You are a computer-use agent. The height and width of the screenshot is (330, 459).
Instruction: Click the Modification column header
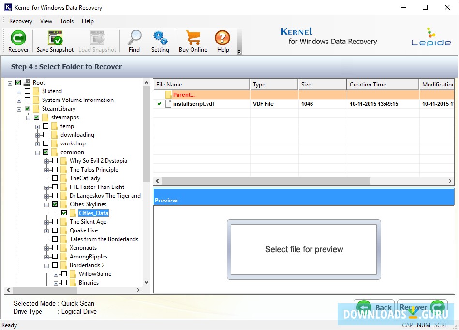[437, 84]
